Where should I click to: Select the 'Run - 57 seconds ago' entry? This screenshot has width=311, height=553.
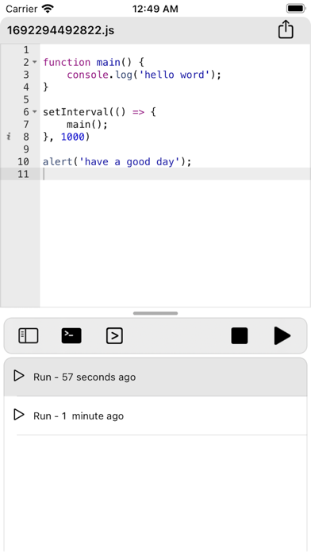pyautogui.click(x=155, y=377)
